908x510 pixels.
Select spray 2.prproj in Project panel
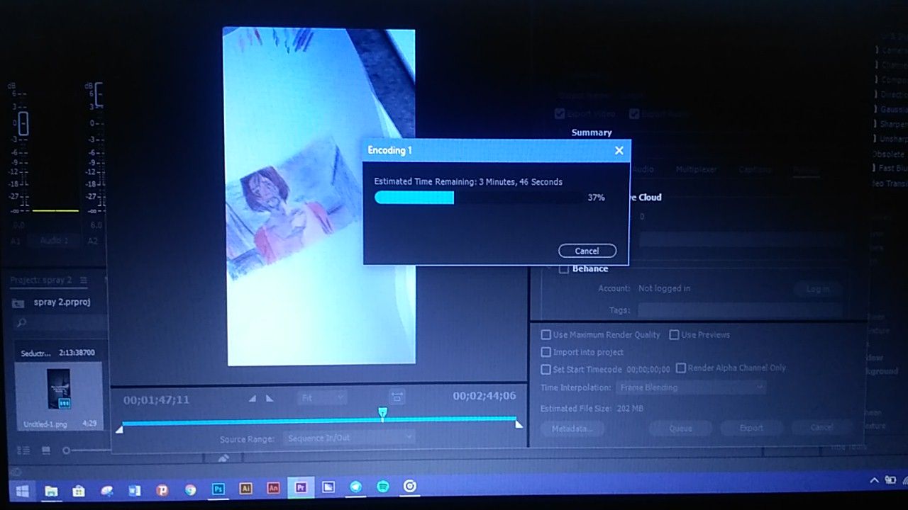click(62, 302)
